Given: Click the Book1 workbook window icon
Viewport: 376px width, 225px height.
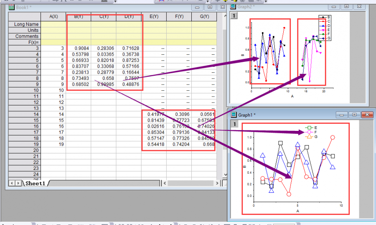Looking at the screenshot, I should click(x=11, y=8).
